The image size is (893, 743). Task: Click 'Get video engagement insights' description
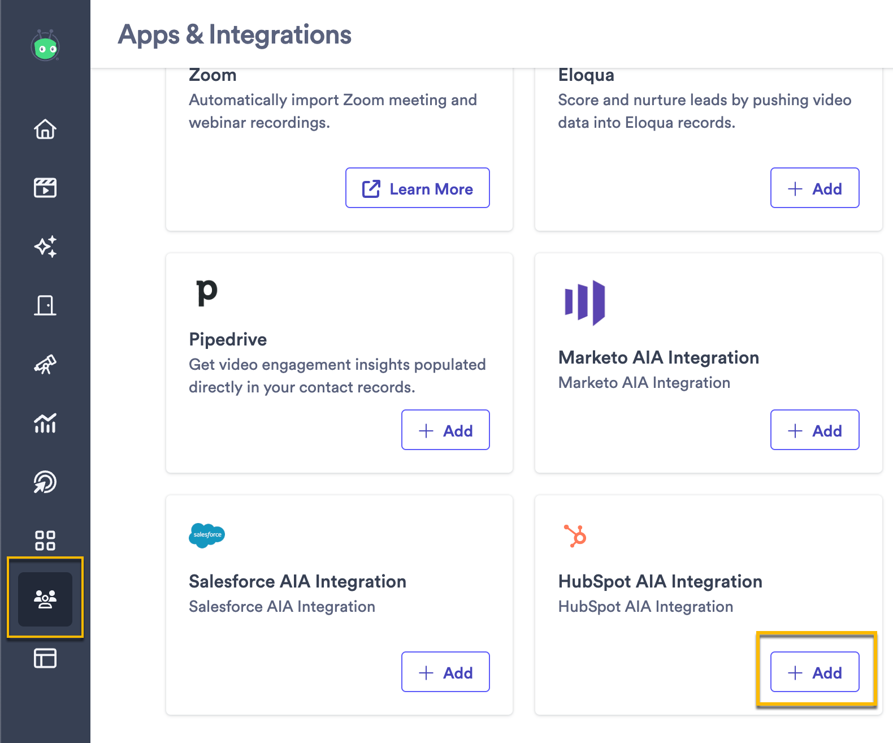(x=337, y=375)
